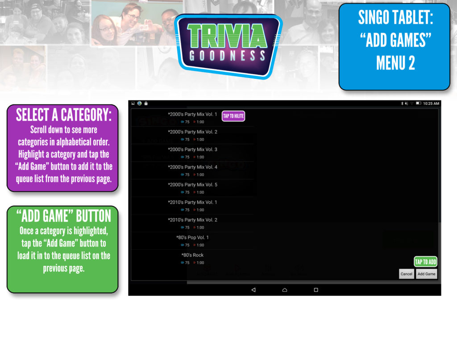This screenshot has height=353, width=457.
Task: Click song count icon under *2000's Party Mix Vol. 5
Action: [183, 192]
